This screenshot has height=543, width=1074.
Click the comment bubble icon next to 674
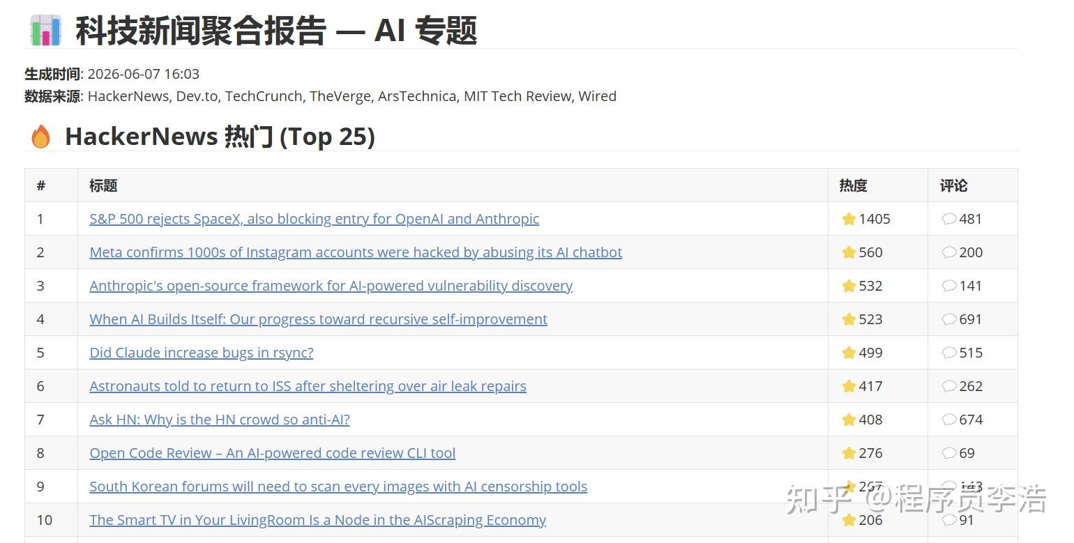point(949,420)
